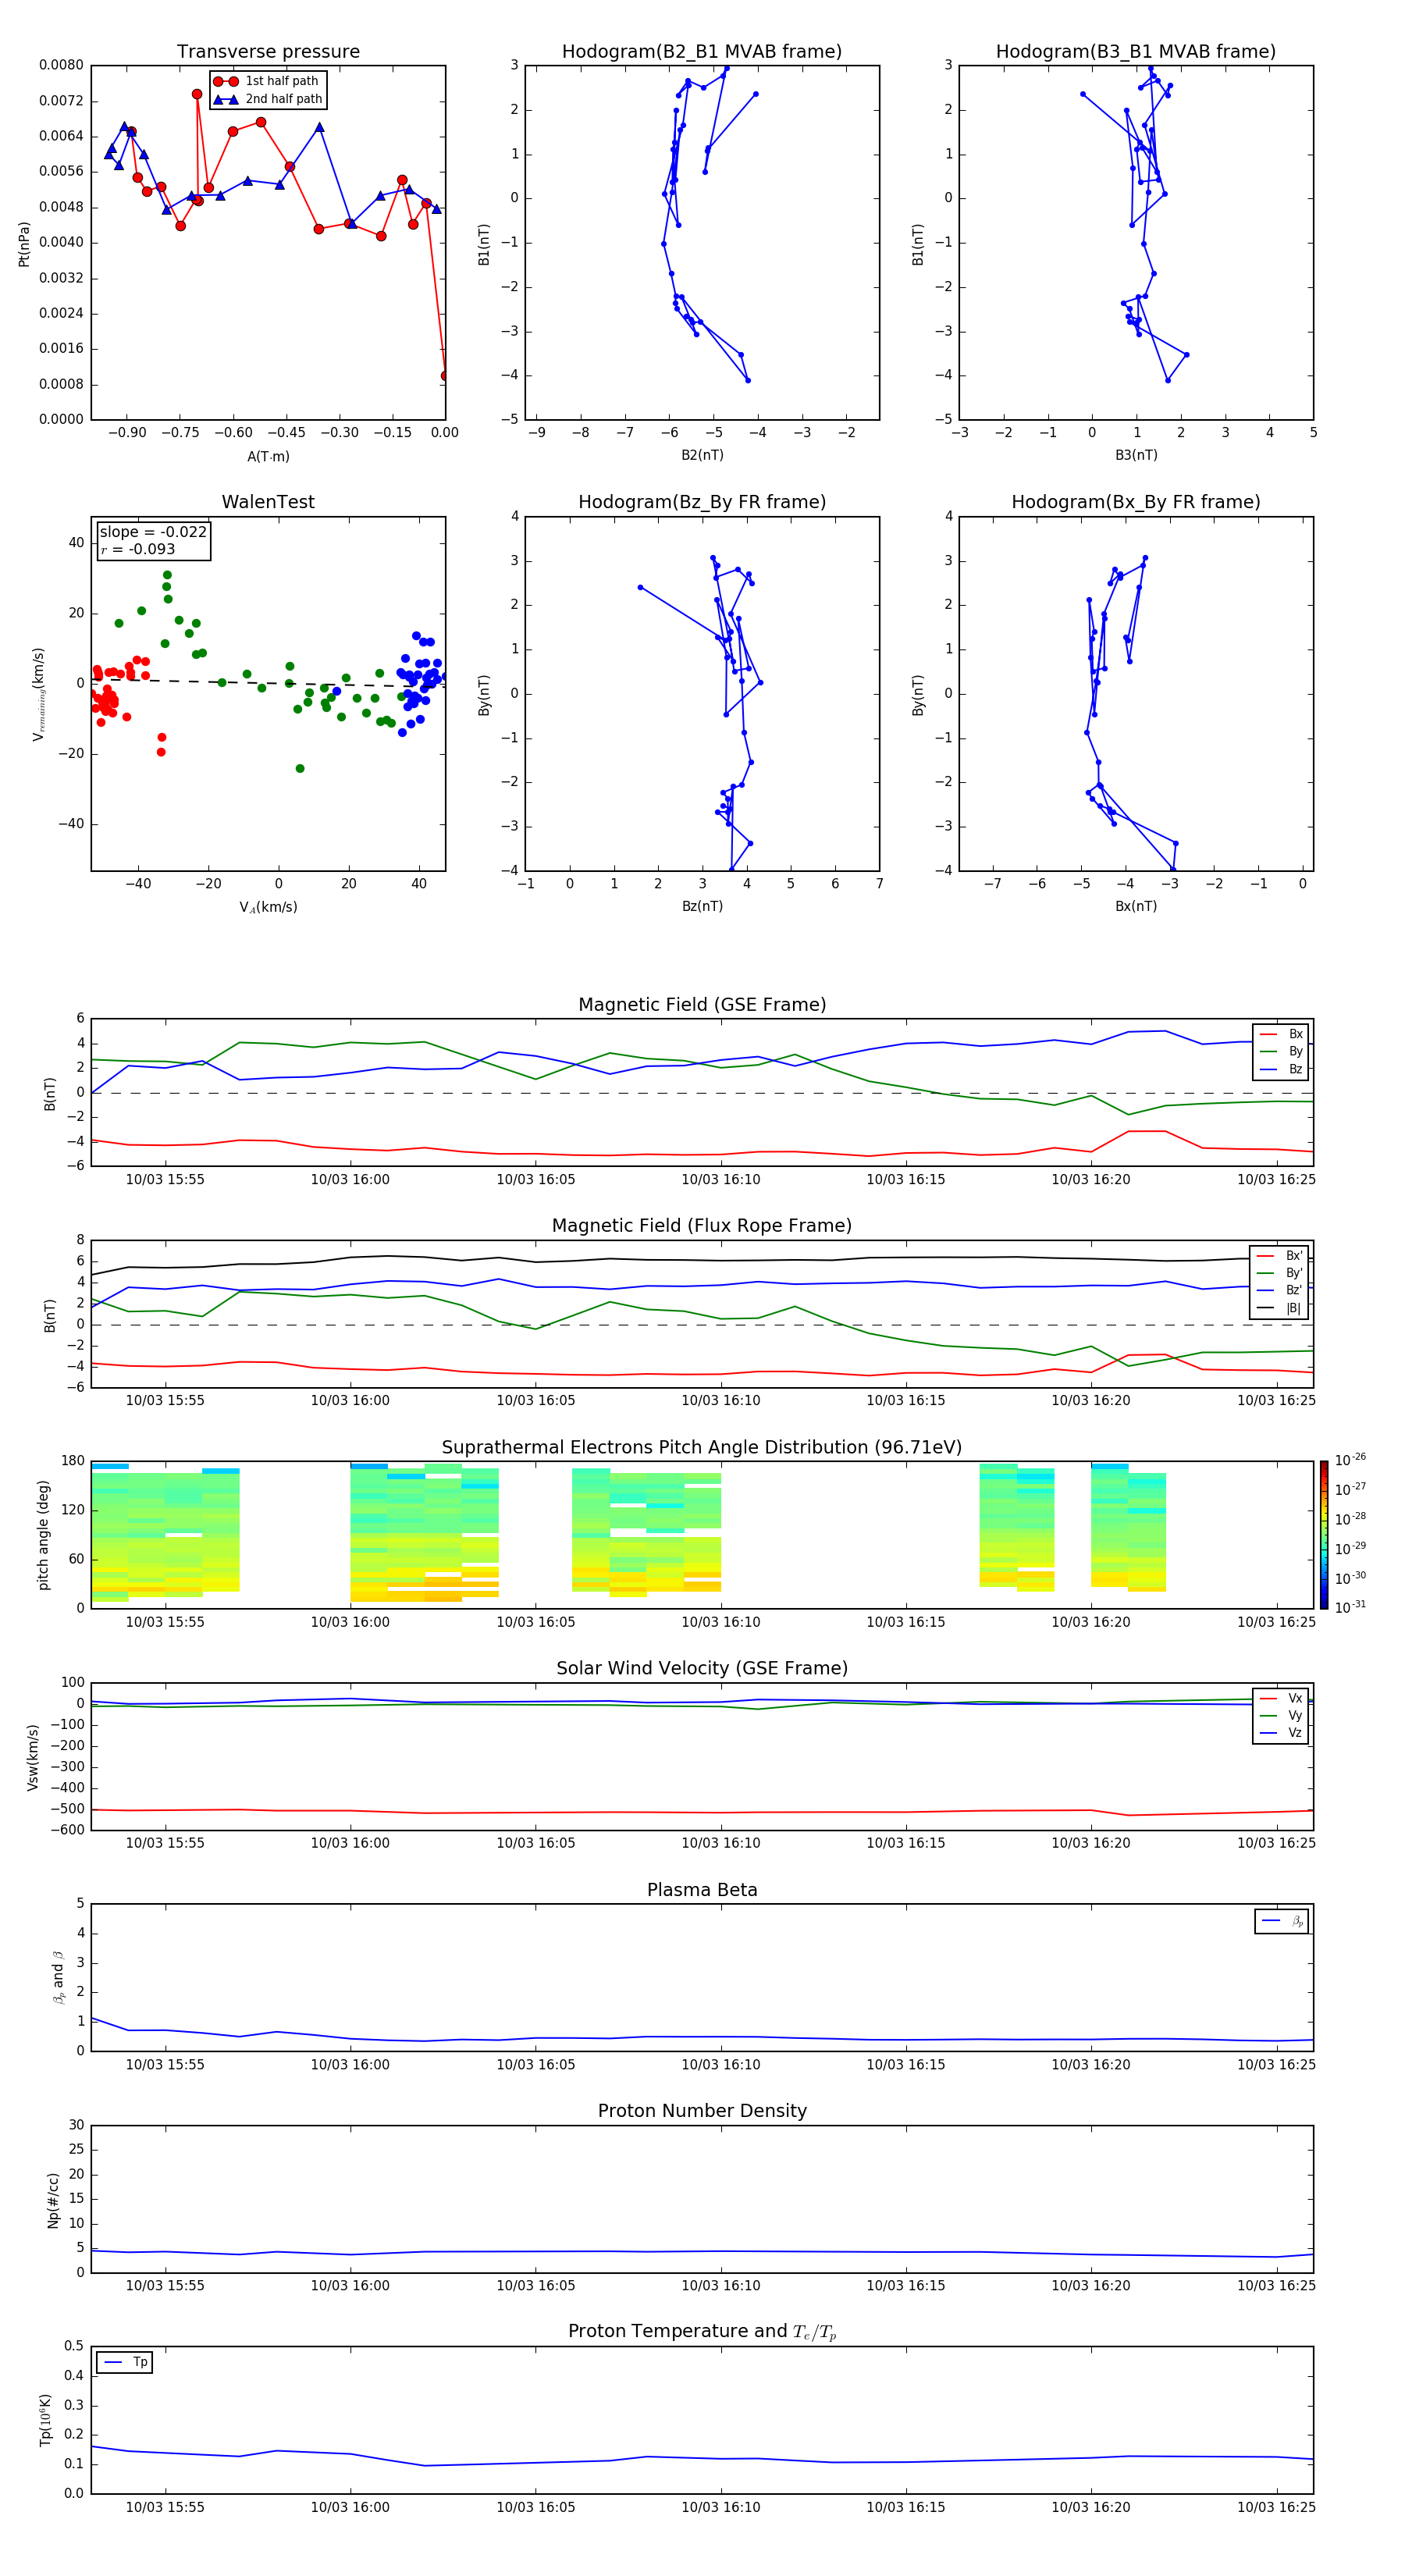The image size is (1405, 2576).
Task: Click the '−0.90' tick on A(T·m) axis
Action: point(127,433)
